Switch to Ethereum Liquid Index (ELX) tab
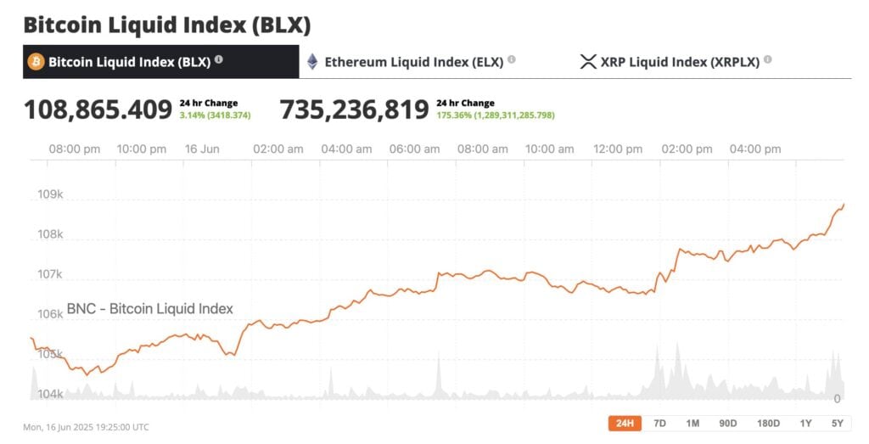 pyautogui.click(x=413, y=62)
